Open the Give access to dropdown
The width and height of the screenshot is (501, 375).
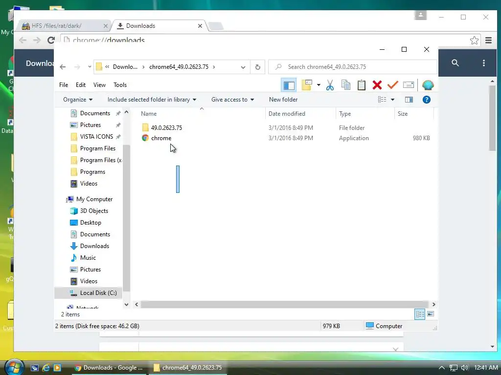tap(232, 100)
